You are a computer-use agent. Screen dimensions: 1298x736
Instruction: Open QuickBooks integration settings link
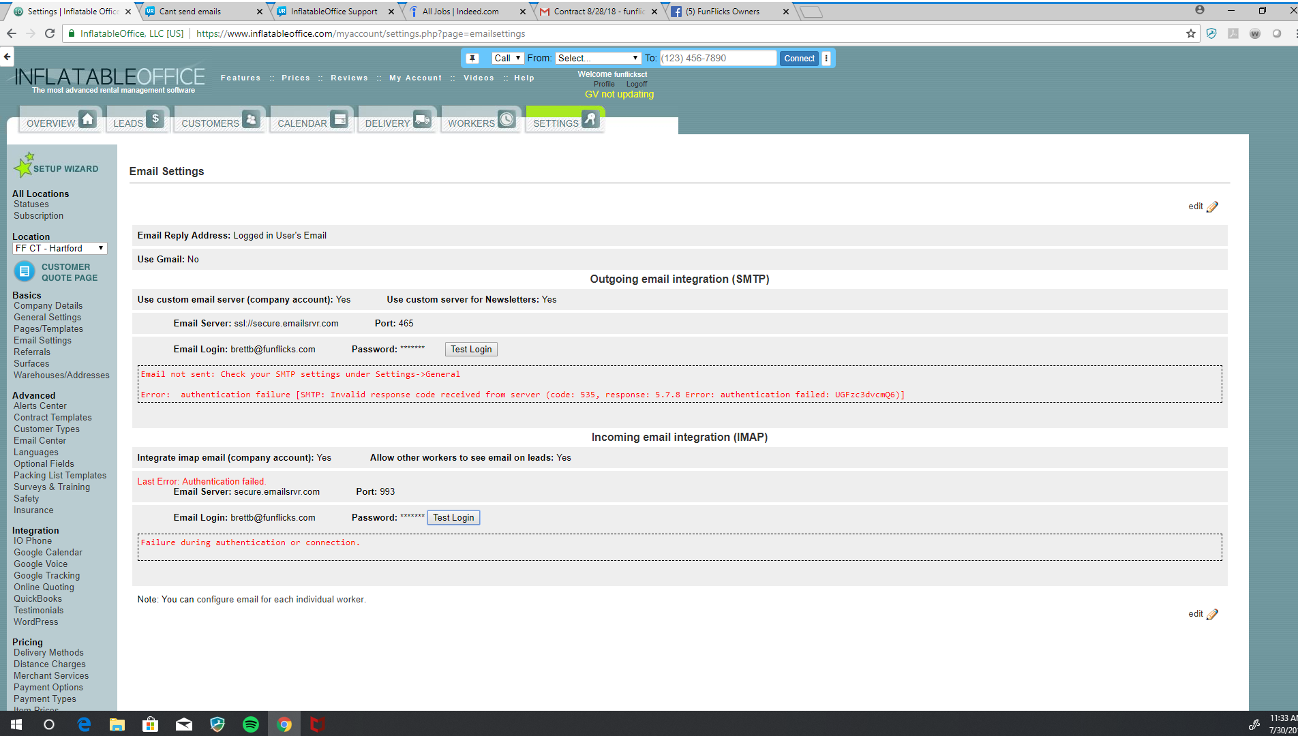(x=37, y=599)
